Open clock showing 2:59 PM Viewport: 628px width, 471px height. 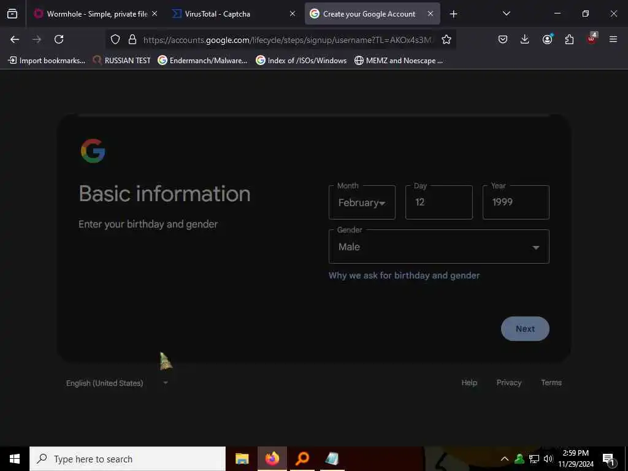tap(576, 459)
